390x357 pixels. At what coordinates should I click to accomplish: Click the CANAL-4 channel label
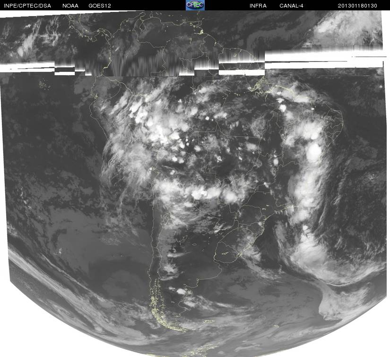pyautogui.click(x=291, y=6)
